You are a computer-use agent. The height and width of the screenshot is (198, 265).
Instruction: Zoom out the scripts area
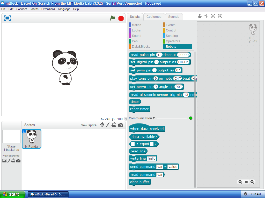click(240, 182)
